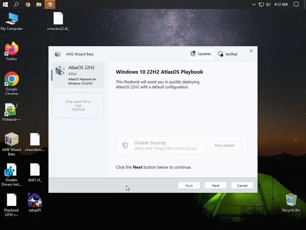Select AtlasOS 22H2 playbook entry

tap(78, 75)
